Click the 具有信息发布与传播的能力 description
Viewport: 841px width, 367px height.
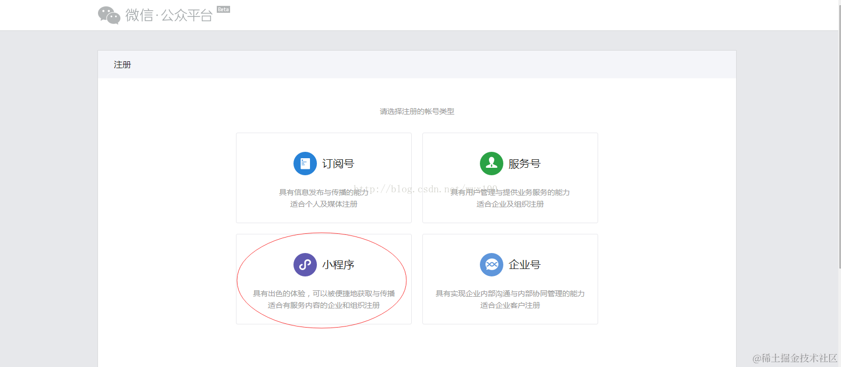324,192
